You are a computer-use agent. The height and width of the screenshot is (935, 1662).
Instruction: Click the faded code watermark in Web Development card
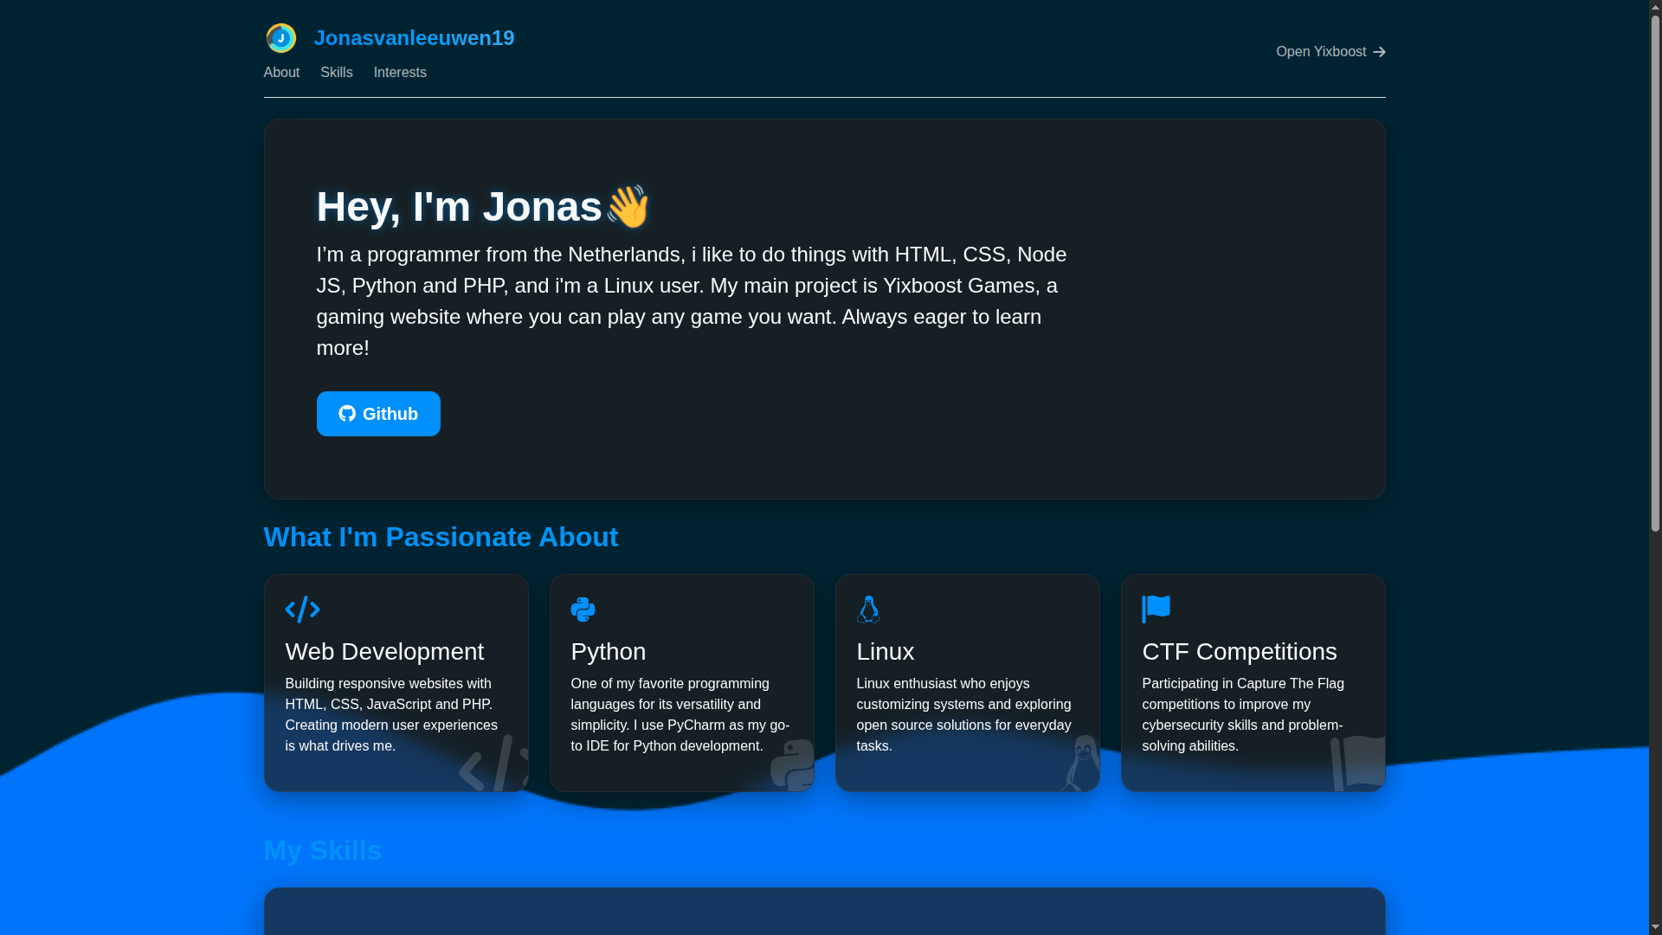493,764
